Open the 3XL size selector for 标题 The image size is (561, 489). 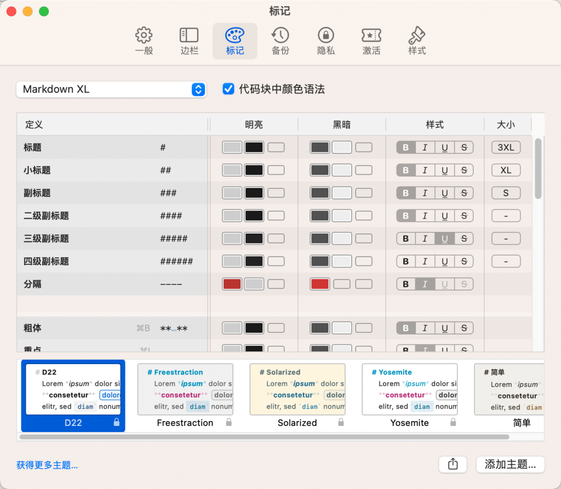coord(505,147)
